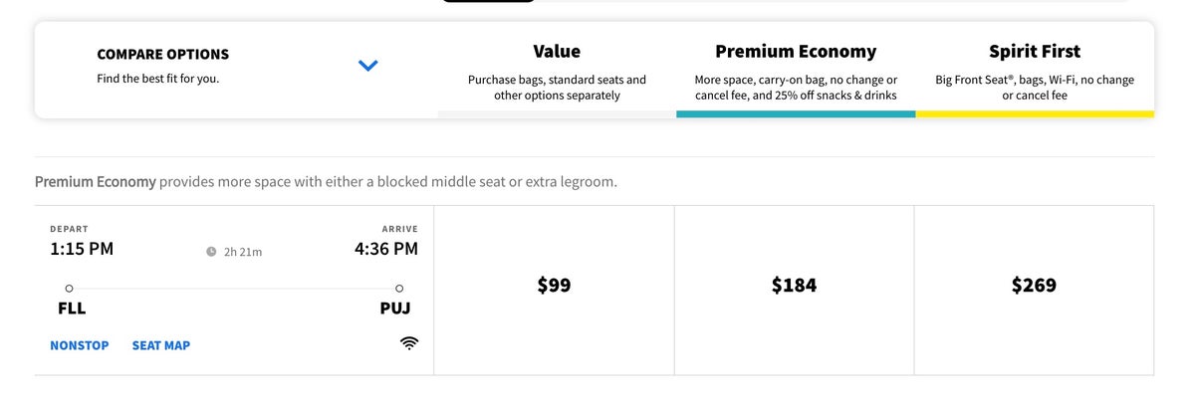Pick the $269 Spirit First fare
The width and height of the screenshot is (1195, 409).
pos(1034,286)
